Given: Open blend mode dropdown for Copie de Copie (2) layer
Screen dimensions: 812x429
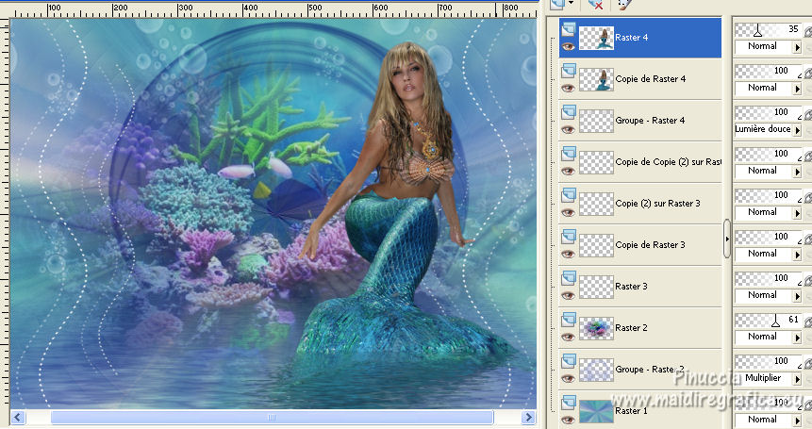Looking at the screenshot, I should 797,172.
